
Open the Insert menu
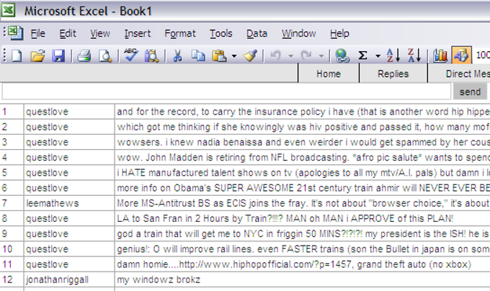(x=137, y=33)
